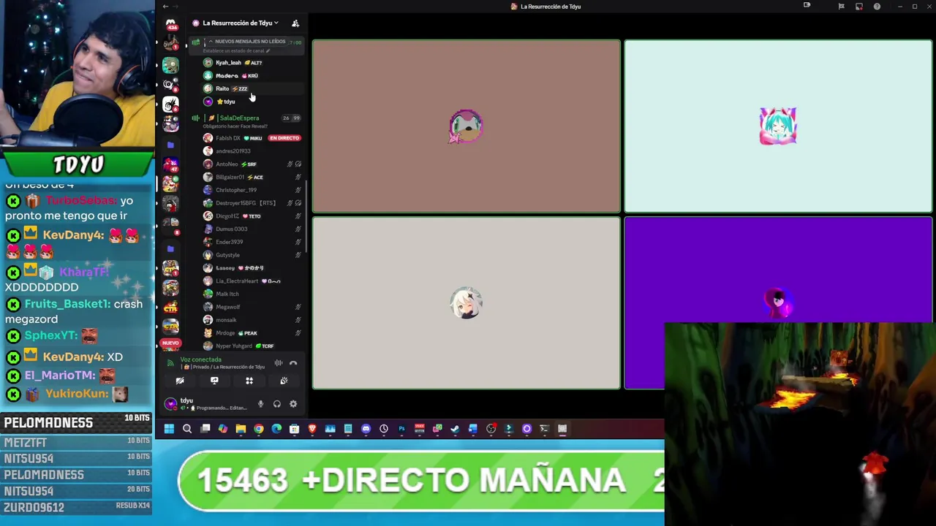
Task: Focus the top-right mint voice participant tile
Action: point(778,126)
